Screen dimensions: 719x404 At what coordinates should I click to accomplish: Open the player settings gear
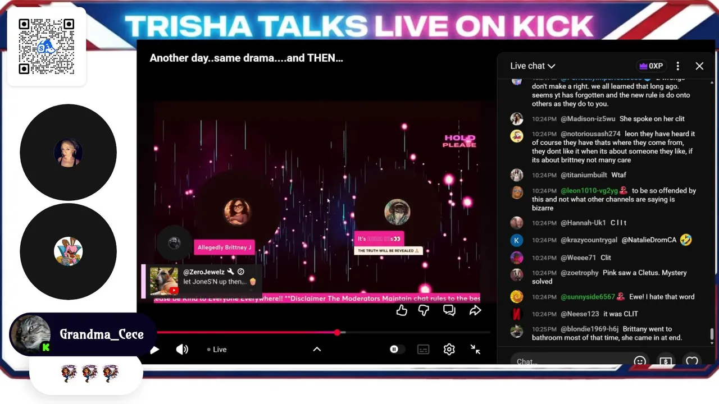click(449, 349)
